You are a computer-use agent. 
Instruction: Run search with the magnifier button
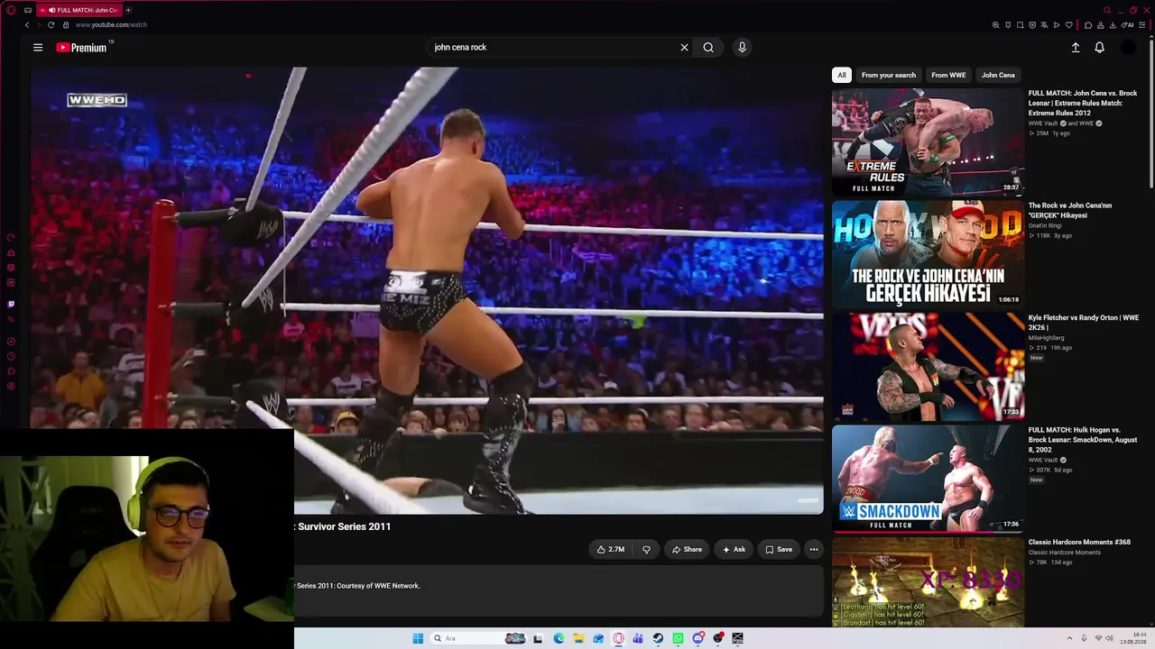(708, 48)
